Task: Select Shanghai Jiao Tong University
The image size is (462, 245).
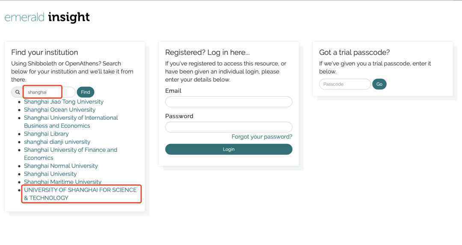Action: [x=64, y=102]
